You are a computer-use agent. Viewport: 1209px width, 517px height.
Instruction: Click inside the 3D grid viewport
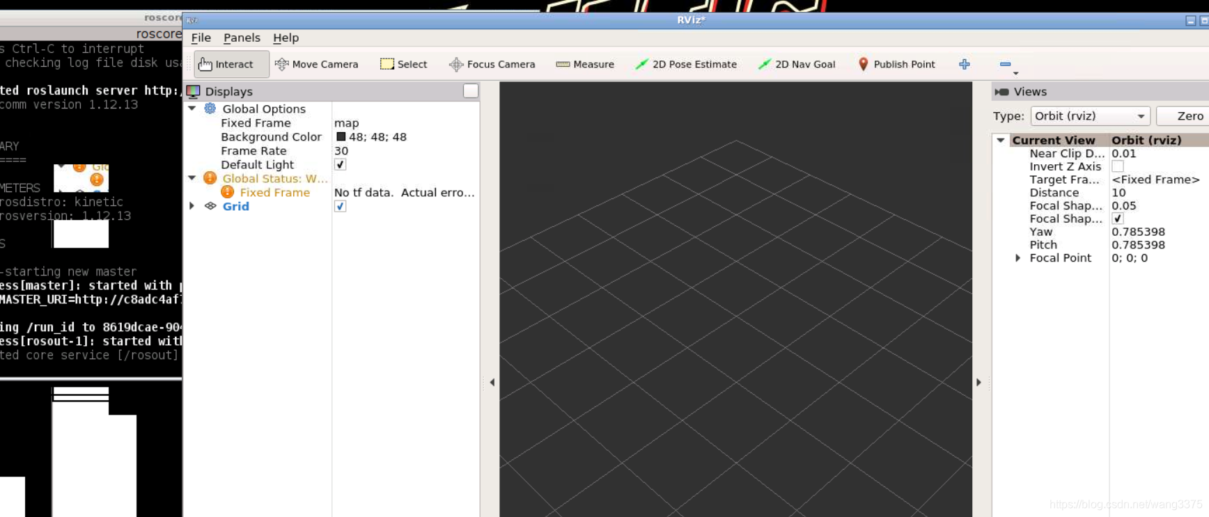(x=735, y=299)
